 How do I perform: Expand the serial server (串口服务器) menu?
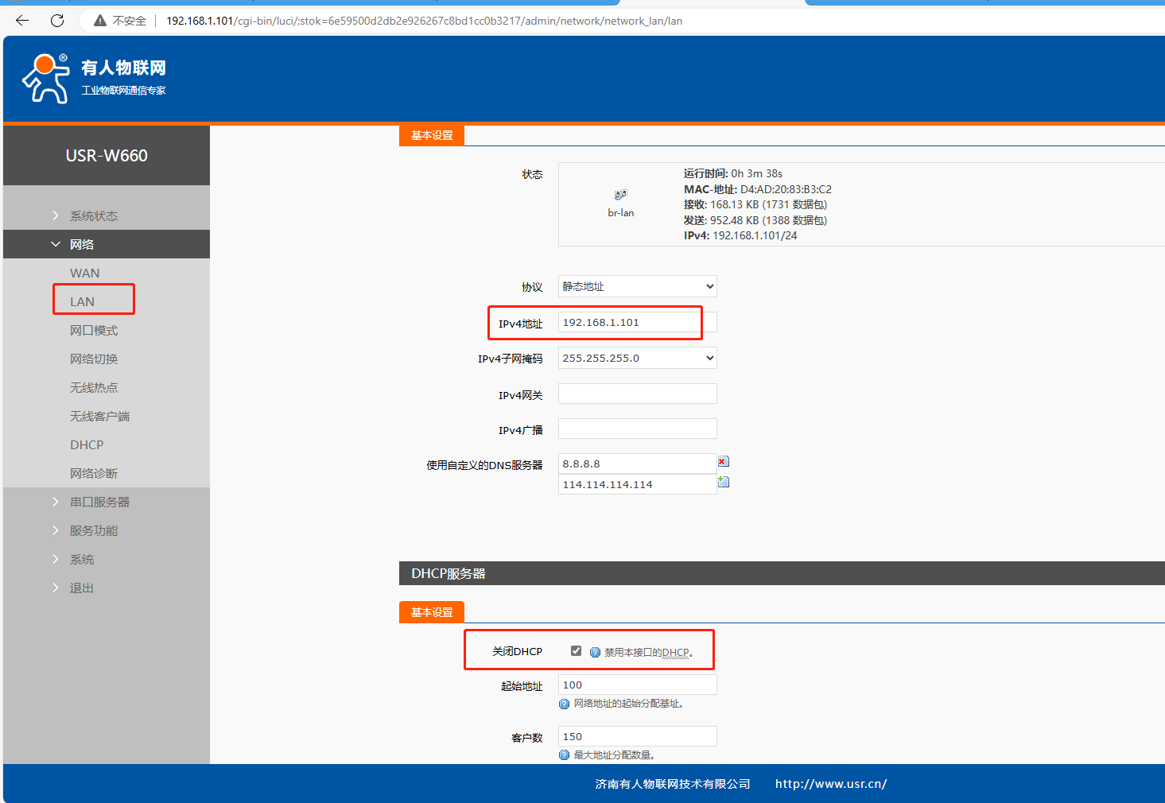(99, 502)
